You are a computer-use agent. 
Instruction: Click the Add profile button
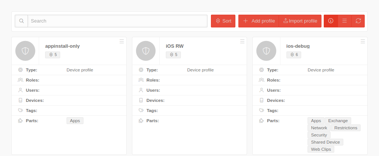[x=259, y=21]
